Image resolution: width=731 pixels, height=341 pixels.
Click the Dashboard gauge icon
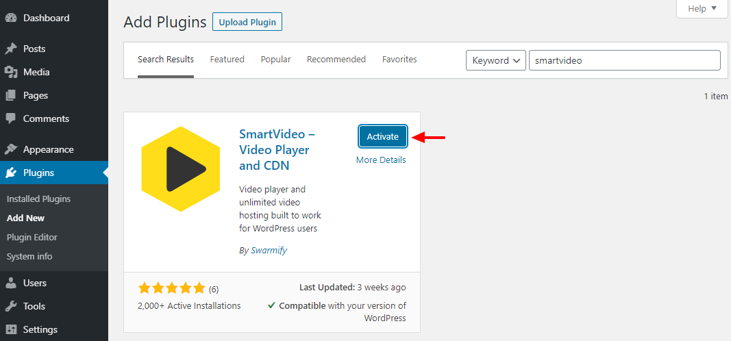pos(11,18)
